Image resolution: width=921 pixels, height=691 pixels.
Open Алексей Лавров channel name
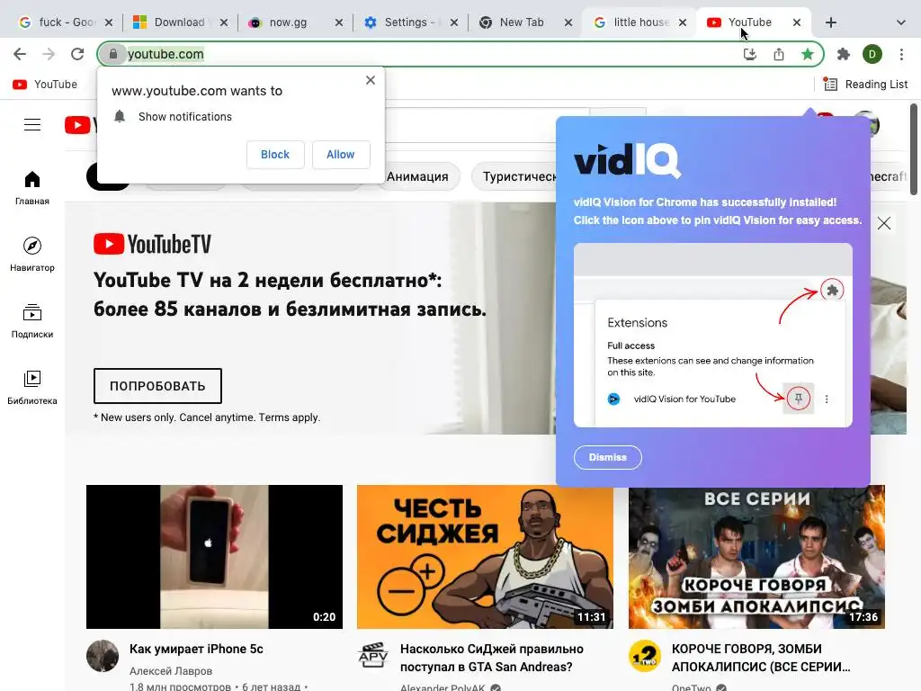[171, 671]
